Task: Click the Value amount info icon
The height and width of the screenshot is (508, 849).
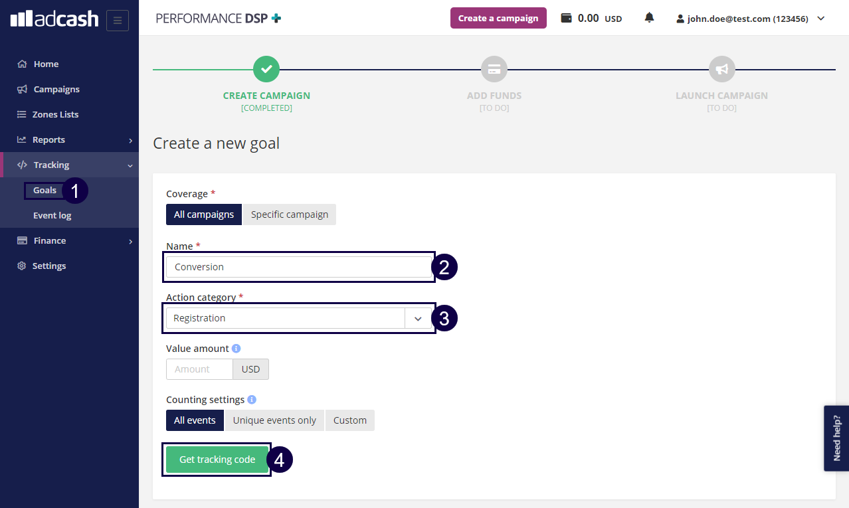Action: tap(236, 349)
